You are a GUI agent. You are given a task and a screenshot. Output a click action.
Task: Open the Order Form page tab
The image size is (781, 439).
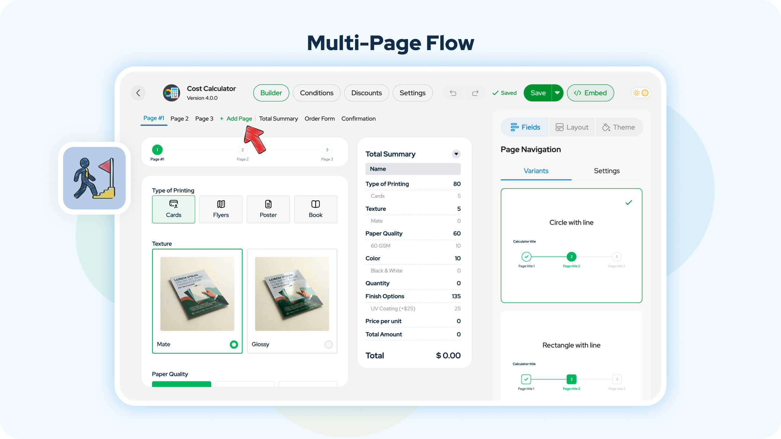tap(320, 119)
